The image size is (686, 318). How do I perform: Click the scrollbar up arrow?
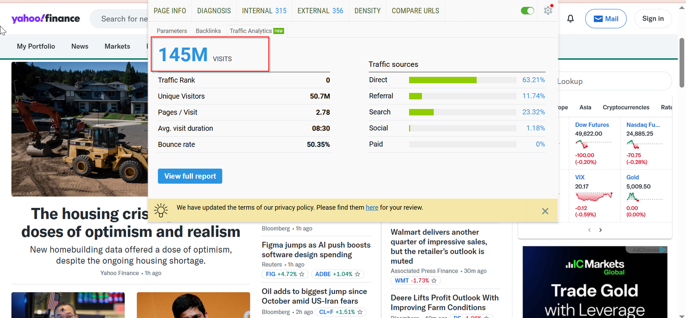click(682, 7)
